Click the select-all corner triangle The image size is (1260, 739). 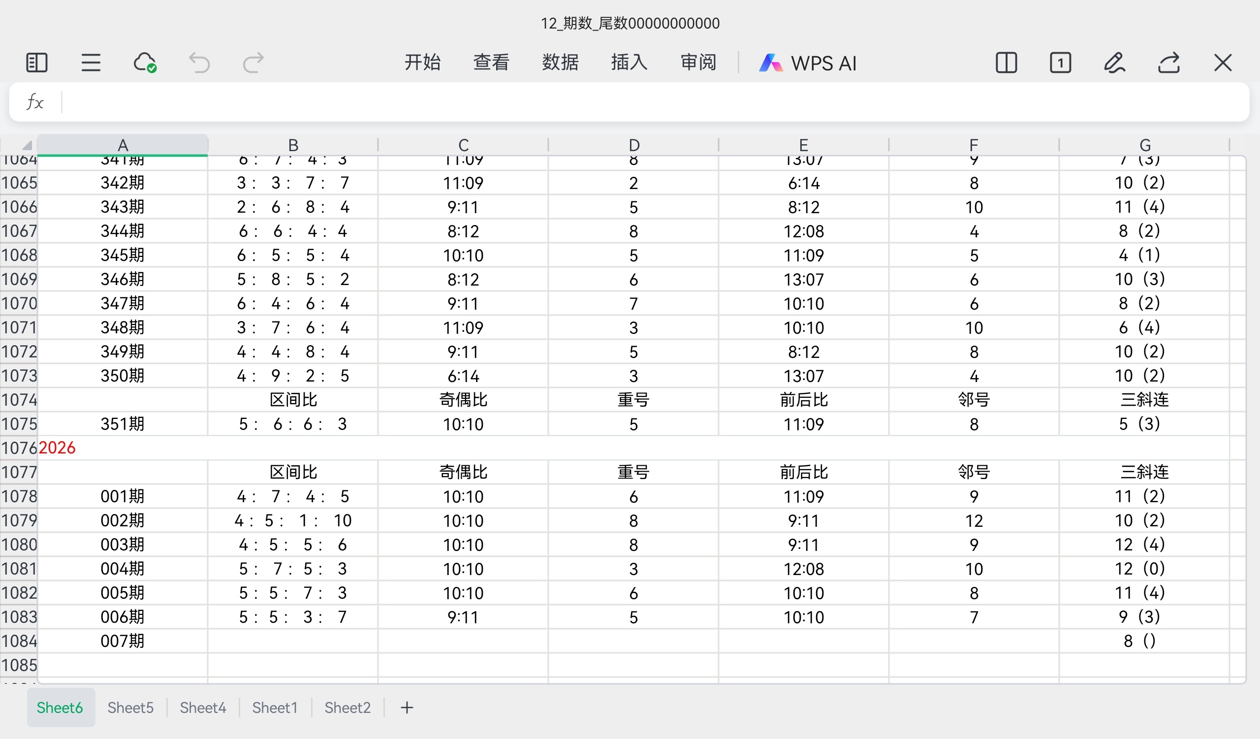point(26,145)
